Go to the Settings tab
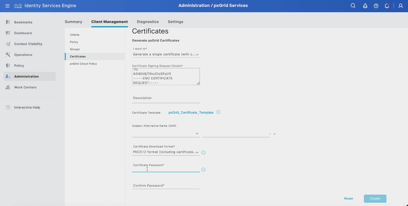The width and height of the screenshot is (408, 206). click(x=176, y=22)
